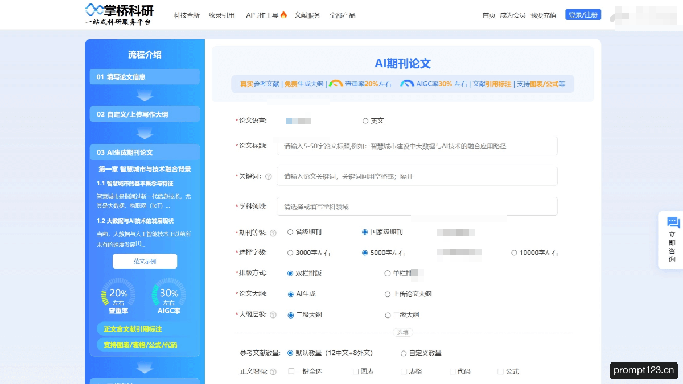Click the 立即咨询 chat bubble icon
This screenshot has height=384, width=683.
coord(673,222)
